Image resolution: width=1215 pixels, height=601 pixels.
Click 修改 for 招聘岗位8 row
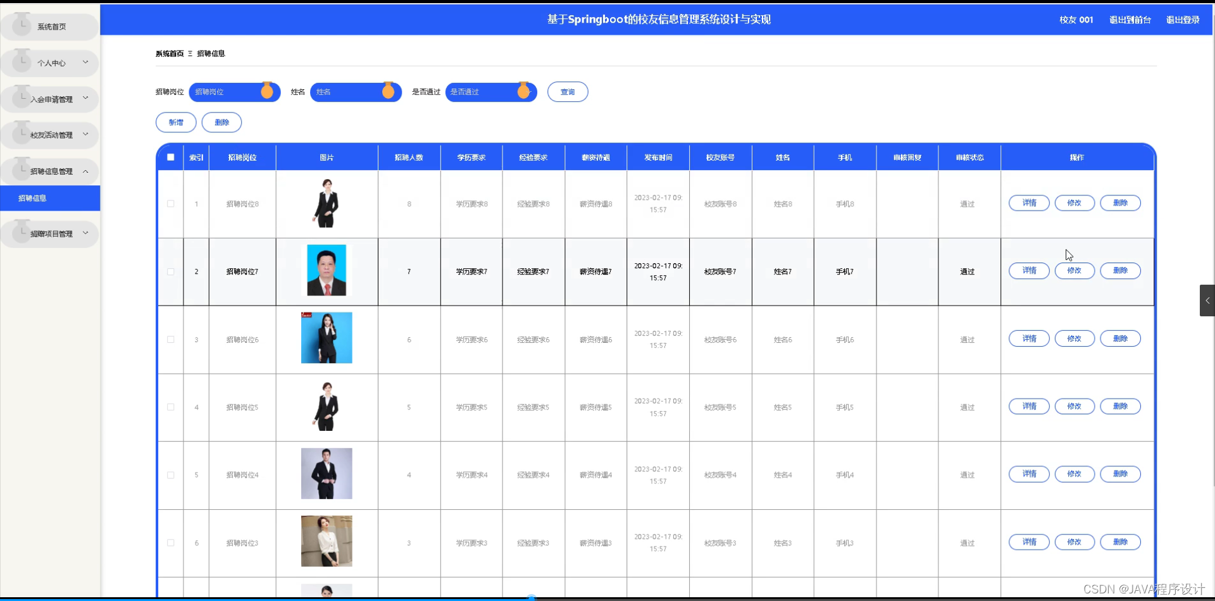tap(1075, 203)
